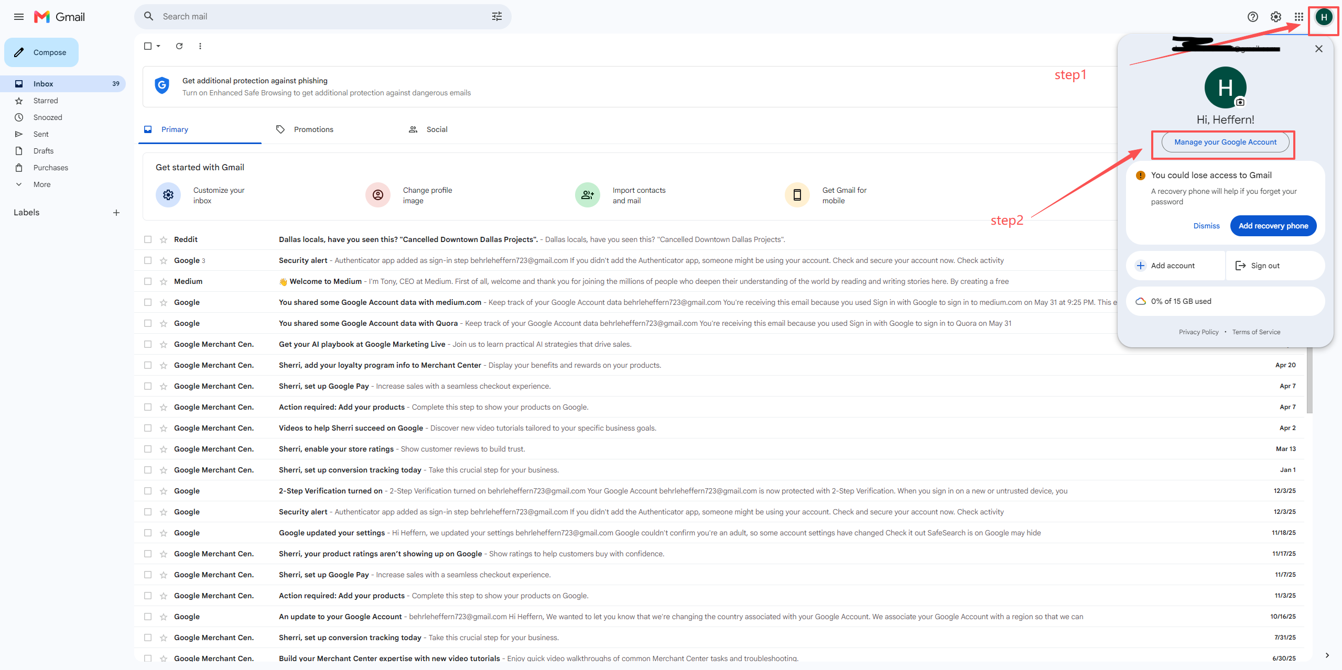Image resolution: width=1342 pixels, height=670 pixels.
Task: Close the account panel
Action: 1319,49
